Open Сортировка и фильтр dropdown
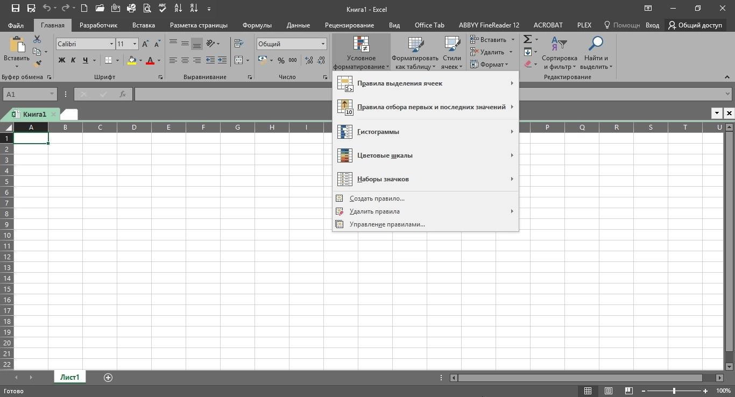Image resolution: width=735 pixels, height=397 pixels. (559, 54)
